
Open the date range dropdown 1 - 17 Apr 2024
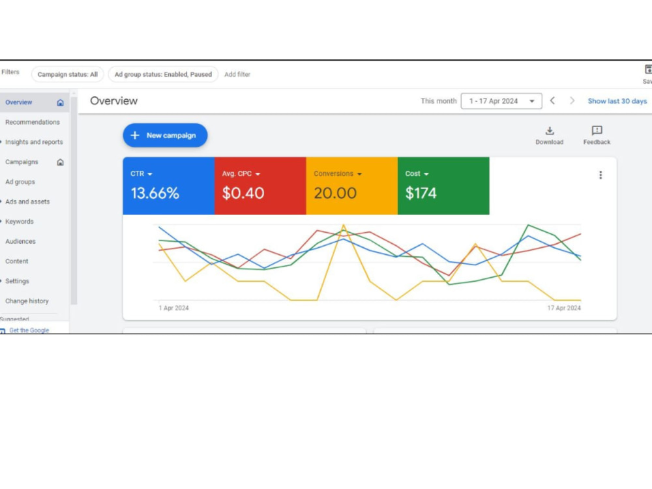click(x=501, y=101)
